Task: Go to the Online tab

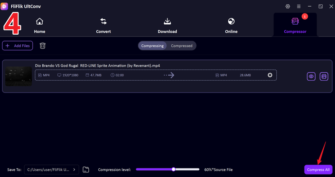Action: pyautogui.click(x=231, y=26)
